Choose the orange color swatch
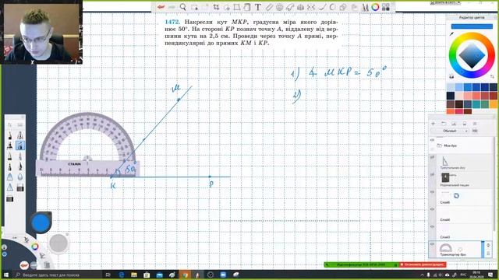This screenshot has width=499, height=280. click(x=494, y=103)
